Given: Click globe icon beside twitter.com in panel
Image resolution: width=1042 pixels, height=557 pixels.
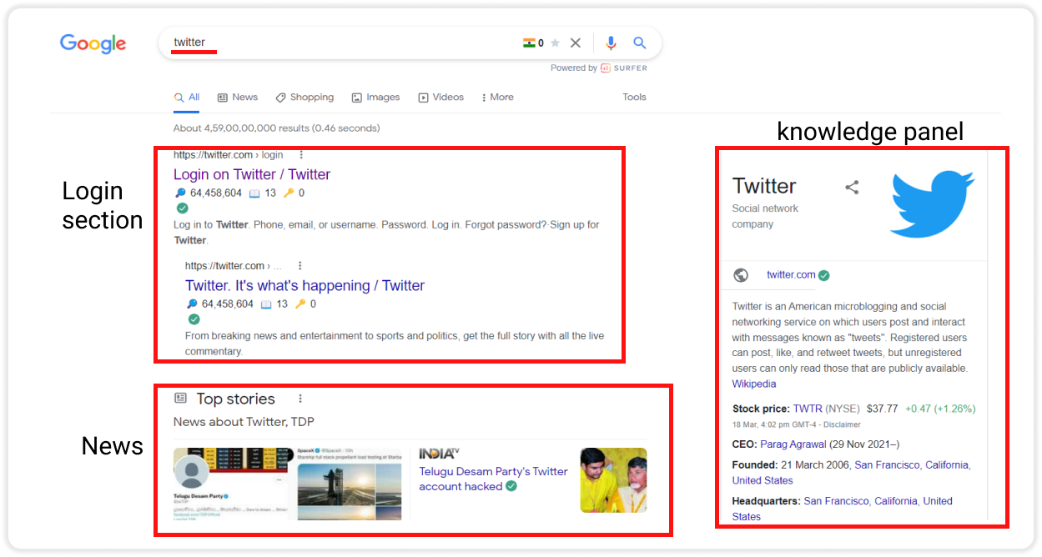Looking at the screenshot, I should coord(741,275).
